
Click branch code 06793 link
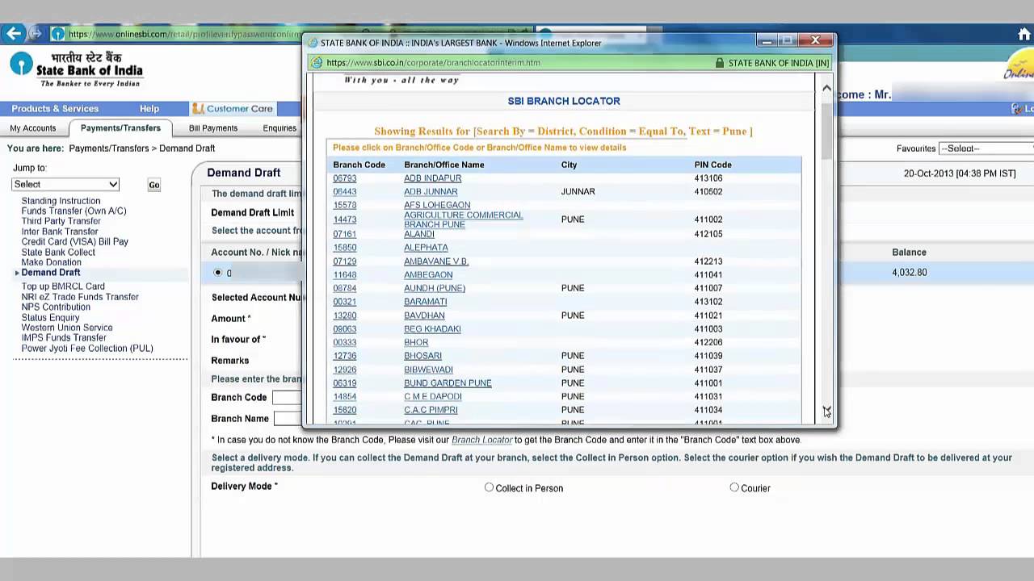pyautogui.click(x=344, y=178)
